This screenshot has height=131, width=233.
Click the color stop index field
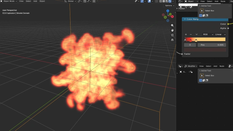190,45
